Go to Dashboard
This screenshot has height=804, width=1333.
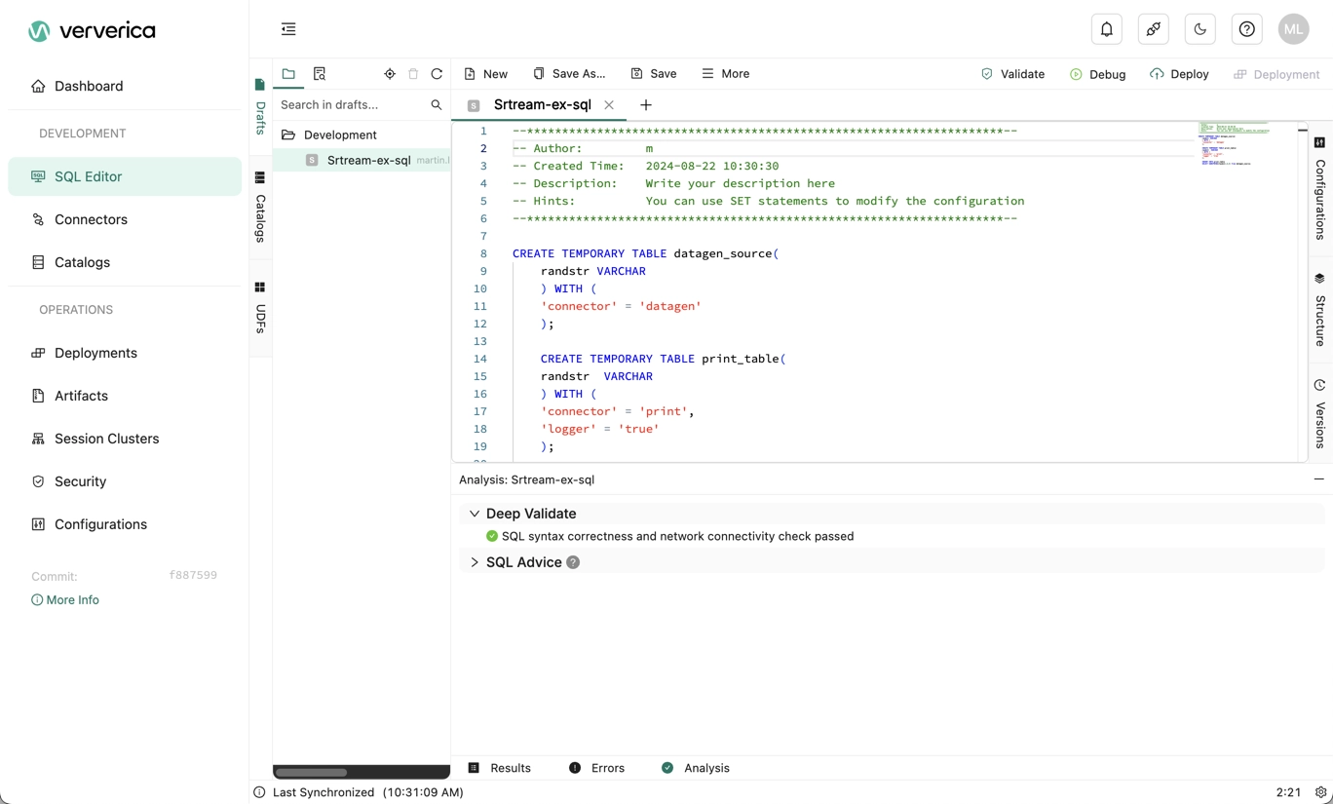[125, 86]
